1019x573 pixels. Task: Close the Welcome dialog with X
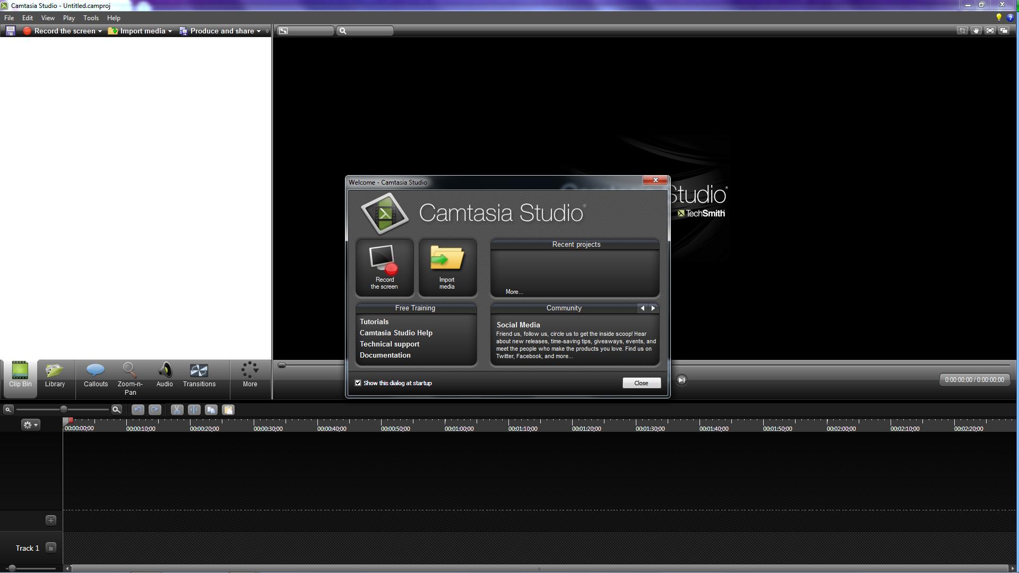655,180
